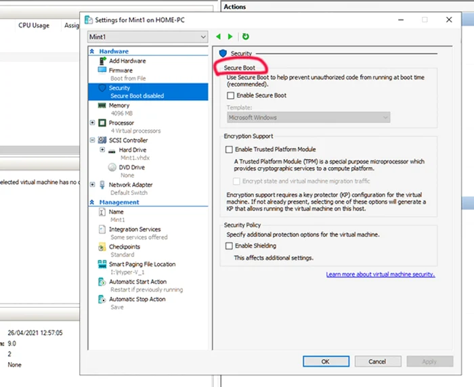Click the Automatic Start Action icon
474x387 pixels.
coord(102,282)
